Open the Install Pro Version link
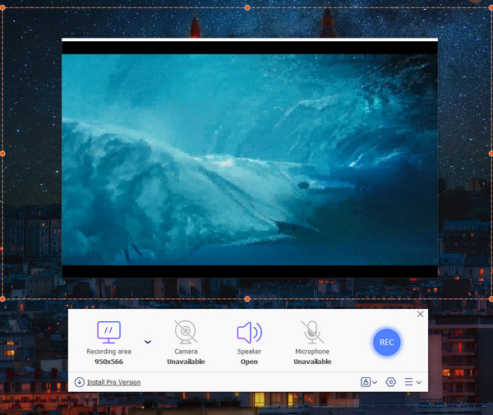Image resolution: width=493 pixels, height=415 pixels. click(x=114, y=382)
